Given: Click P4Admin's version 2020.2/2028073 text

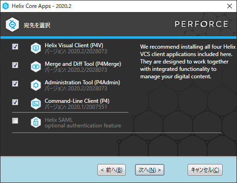Looking at the screenshot, I should pos(76,88).
